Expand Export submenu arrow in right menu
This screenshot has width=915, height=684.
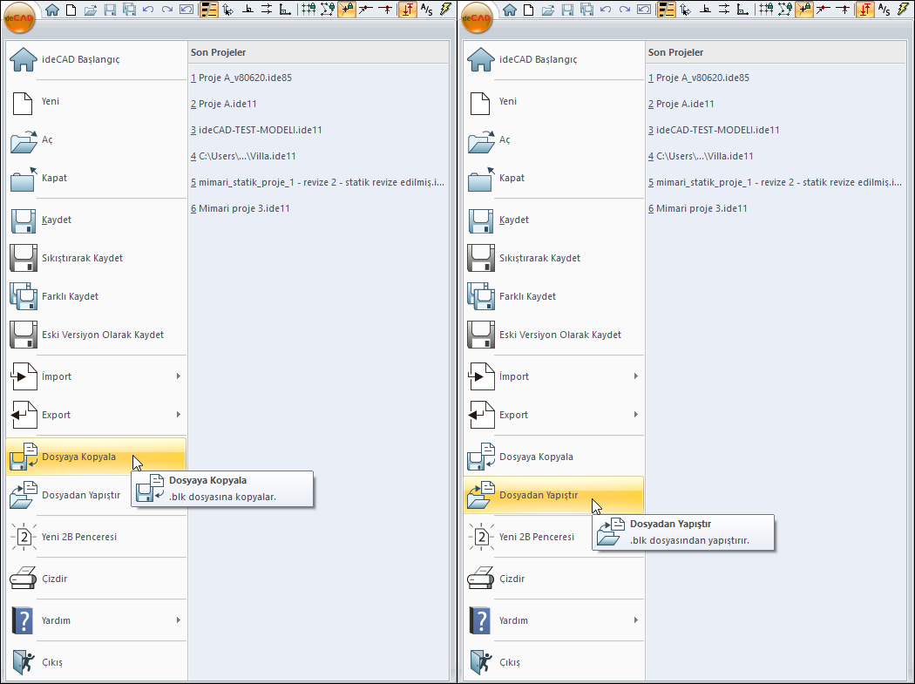coord(635,415)
